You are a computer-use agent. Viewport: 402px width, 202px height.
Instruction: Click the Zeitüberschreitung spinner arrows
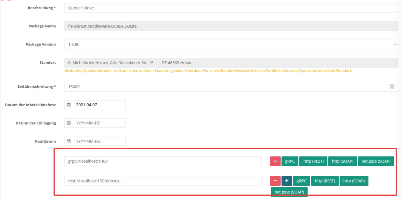pos(392,87)
